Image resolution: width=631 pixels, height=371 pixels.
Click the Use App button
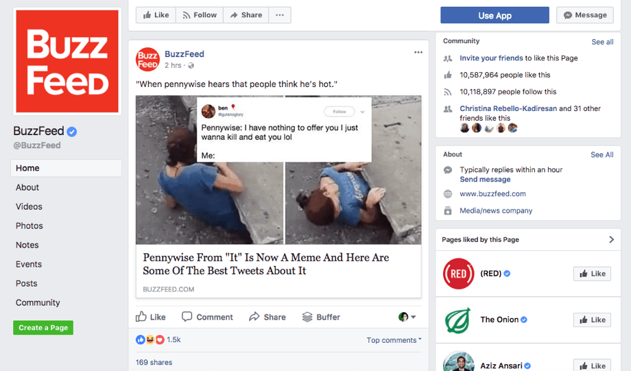[495, 15]
